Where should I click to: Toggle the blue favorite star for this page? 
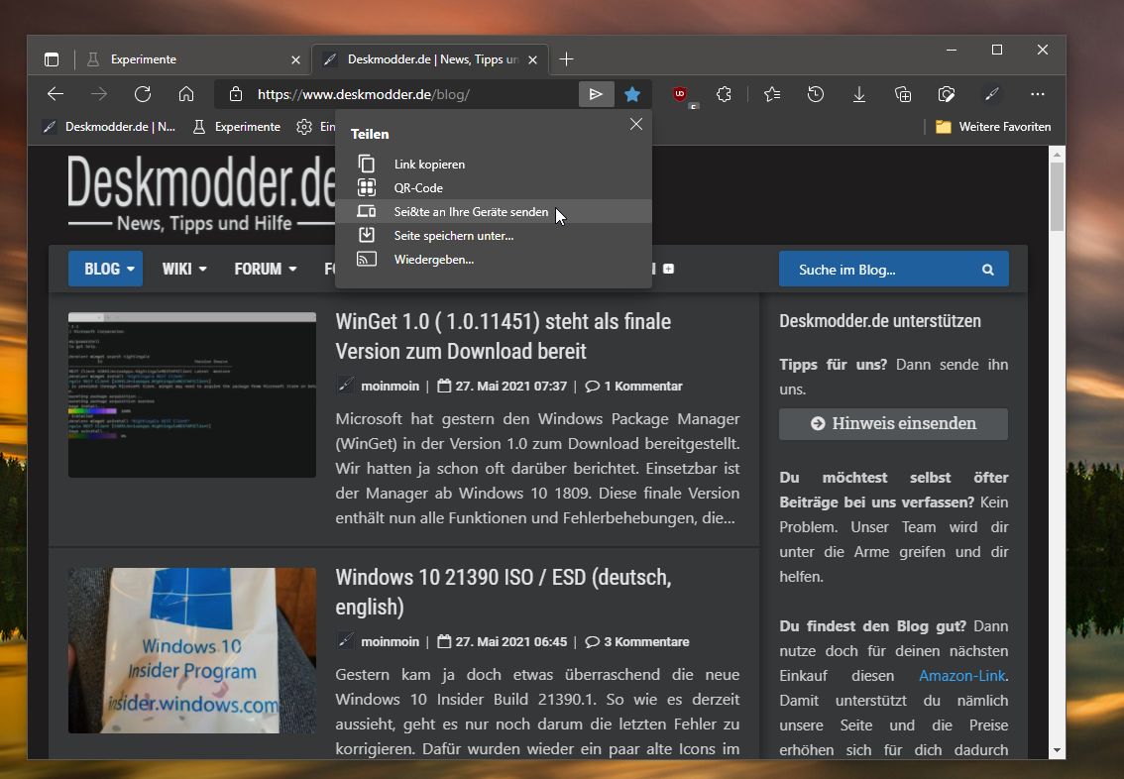click(x=632, y=94)
